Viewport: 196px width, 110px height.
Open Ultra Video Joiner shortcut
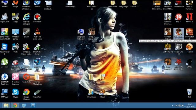pos(37,49)
